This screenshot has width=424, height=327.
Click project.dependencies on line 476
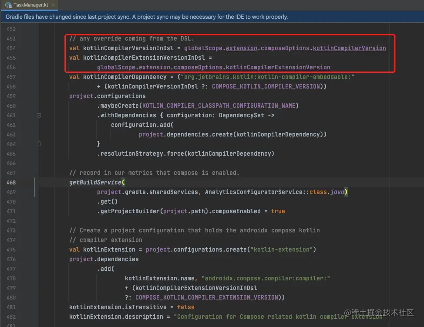[x=104, y=259]
